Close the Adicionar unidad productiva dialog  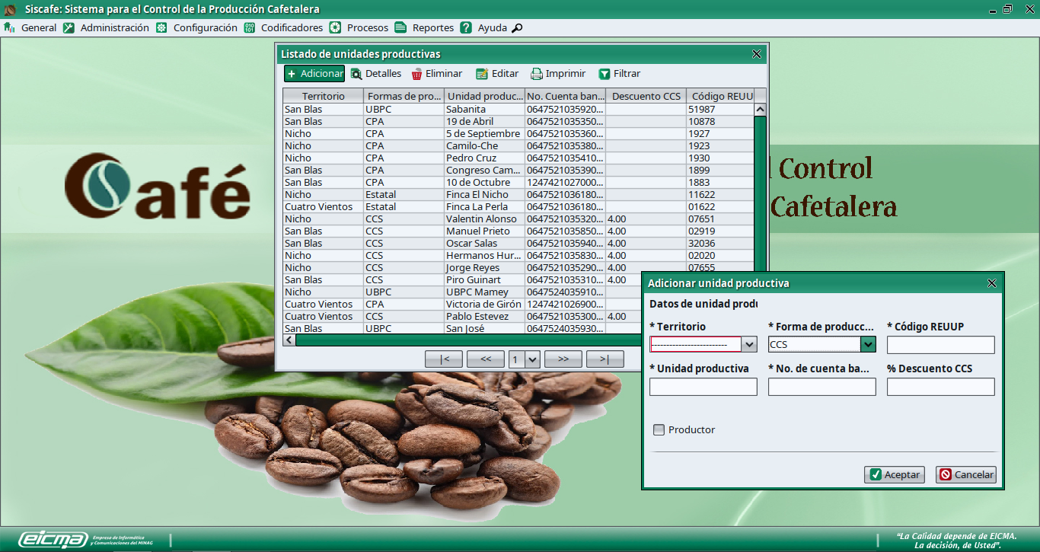(991, 283)
